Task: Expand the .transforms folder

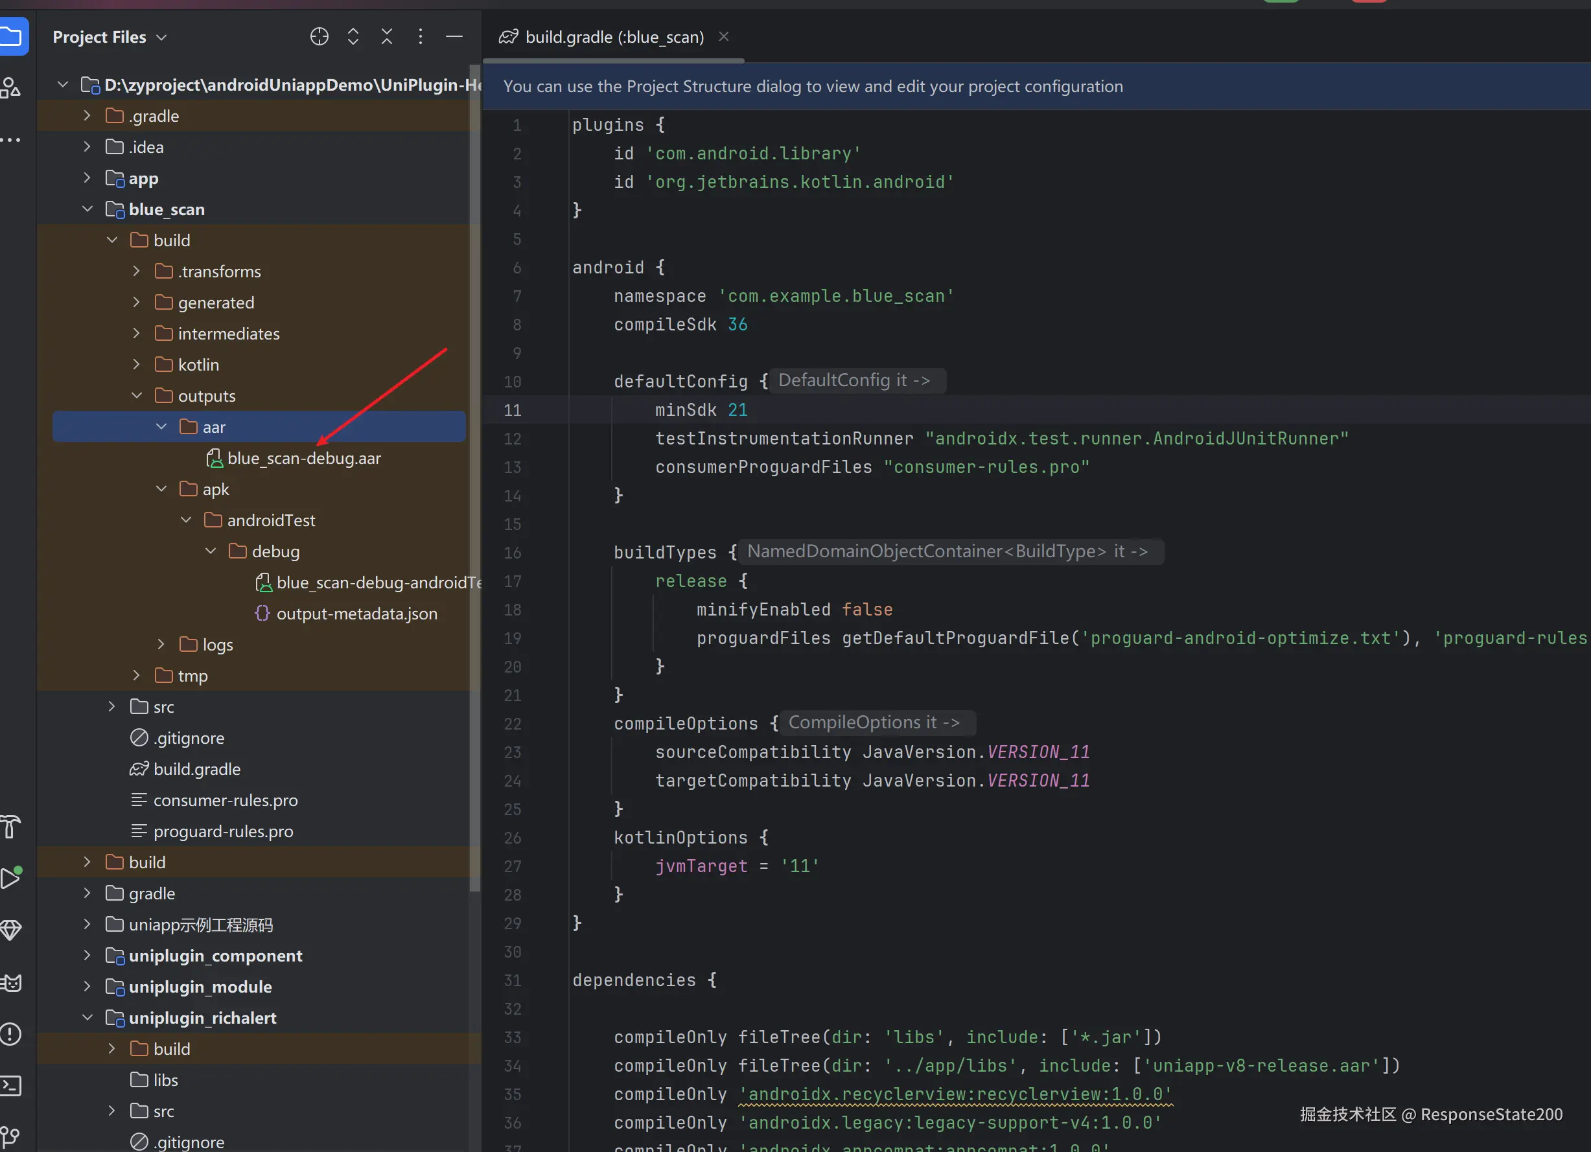Action: click(x=137, y=271)
